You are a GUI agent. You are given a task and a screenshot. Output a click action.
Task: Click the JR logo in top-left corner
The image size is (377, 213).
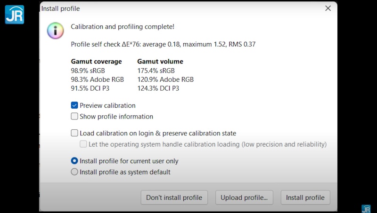coord(14,14)
